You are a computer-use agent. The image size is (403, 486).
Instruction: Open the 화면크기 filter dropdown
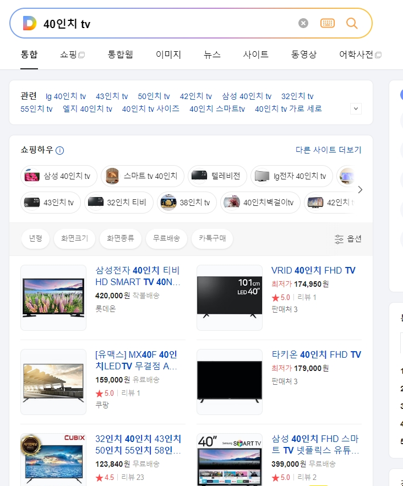(x=74, y=238)
